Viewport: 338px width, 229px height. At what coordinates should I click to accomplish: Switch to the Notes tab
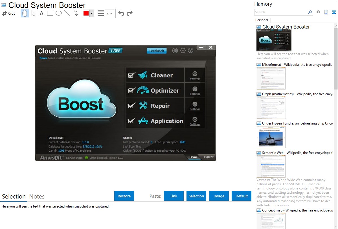coord(37,197)
